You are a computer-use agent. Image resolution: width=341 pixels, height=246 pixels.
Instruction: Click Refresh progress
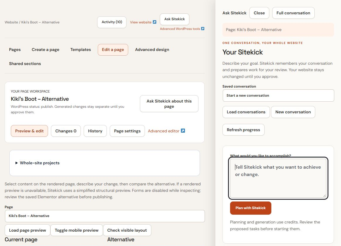click(243, 130)
